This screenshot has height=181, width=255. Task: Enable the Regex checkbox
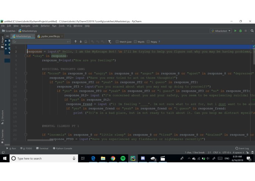(148, 41)
